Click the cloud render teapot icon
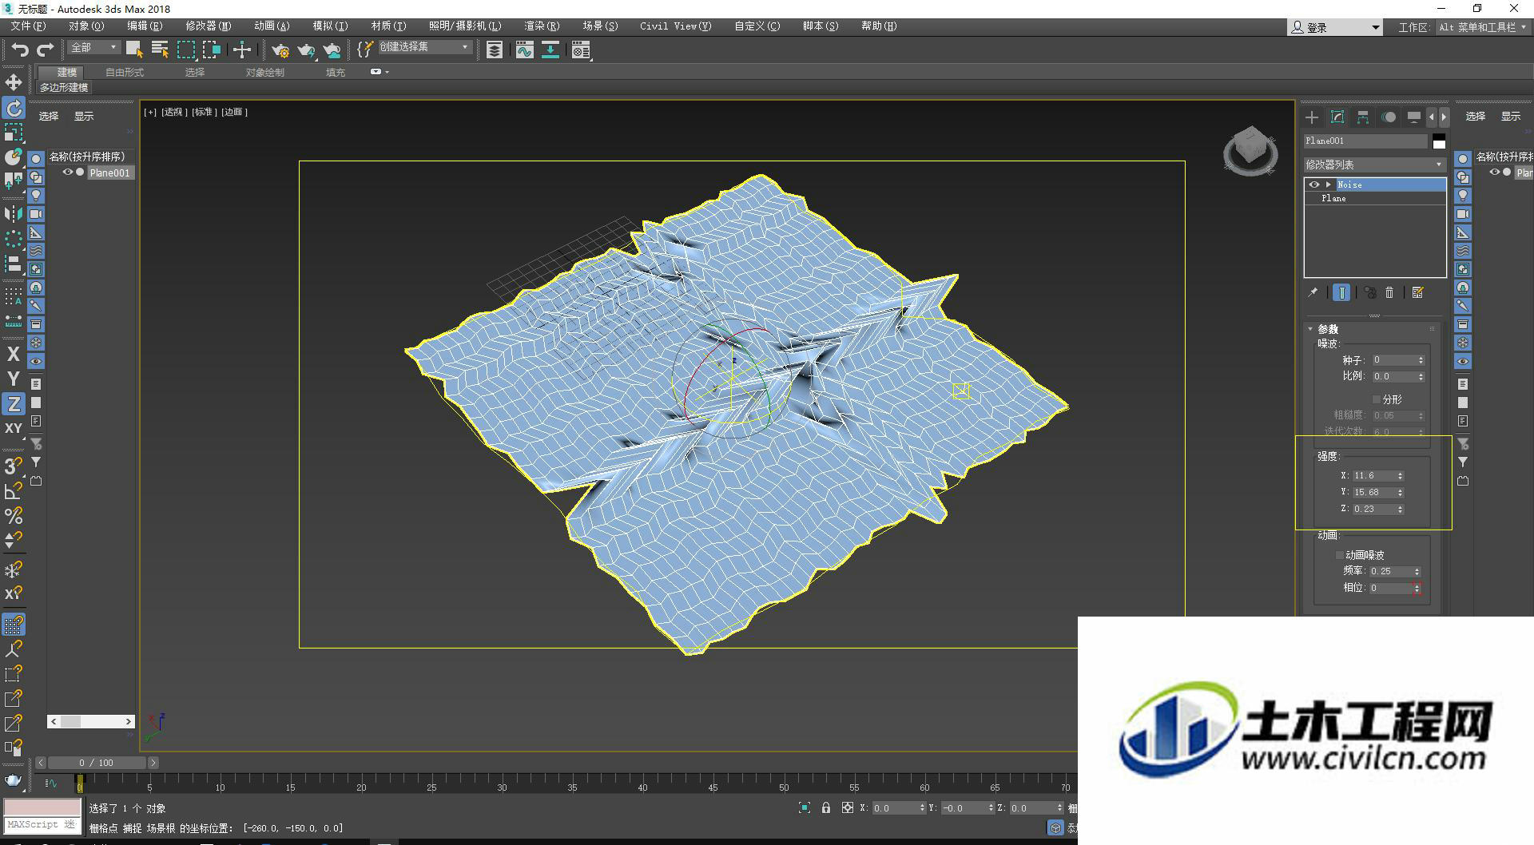The height and width of the screenshot is (845, 1534). point(332,50)
